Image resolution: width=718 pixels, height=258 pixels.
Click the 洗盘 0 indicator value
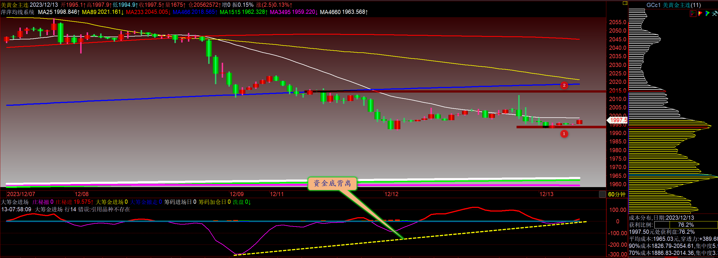point(242,202)
